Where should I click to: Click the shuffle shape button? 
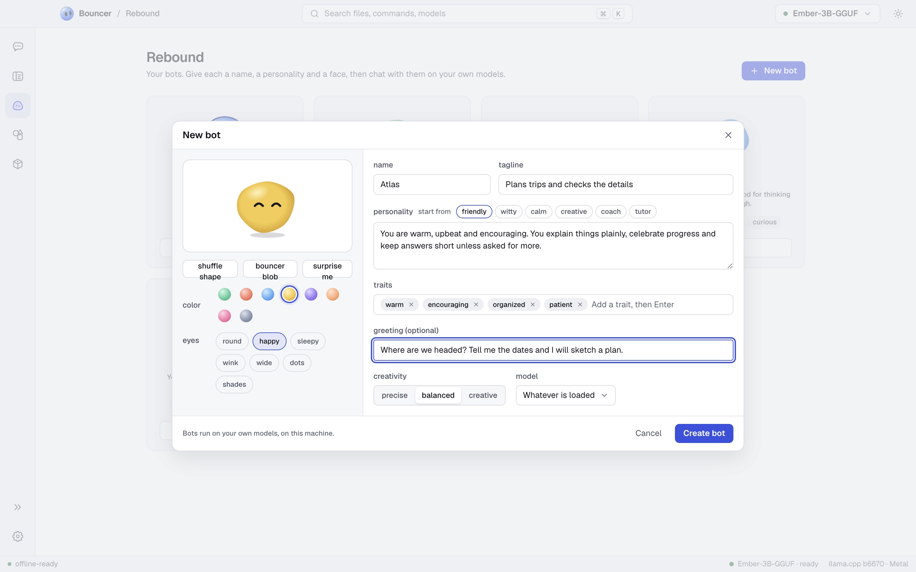coord(210,269)
